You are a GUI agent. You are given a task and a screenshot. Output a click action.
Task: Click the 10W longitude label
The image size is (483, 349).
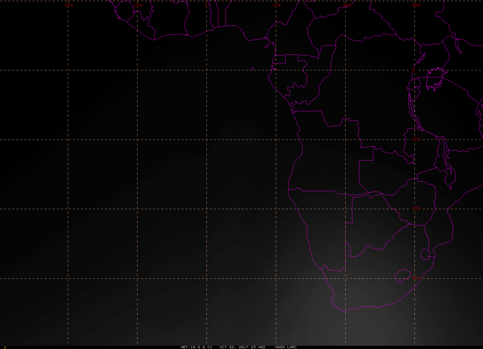(138, 5)
